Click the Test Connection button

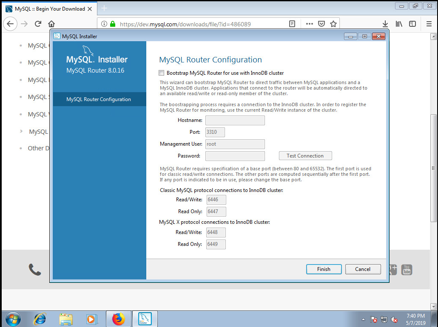point(305,156)
